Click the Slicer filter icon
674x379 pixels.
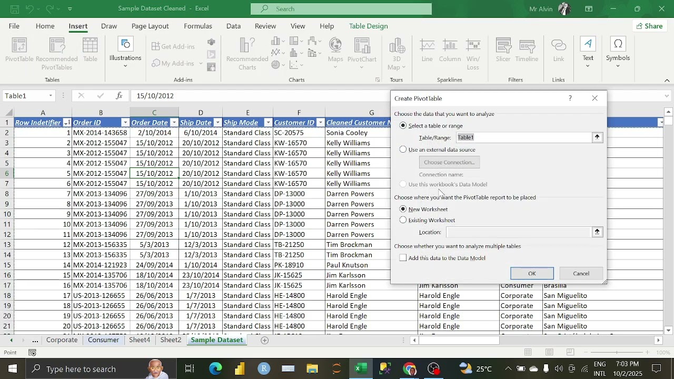[x=503, y=51]
